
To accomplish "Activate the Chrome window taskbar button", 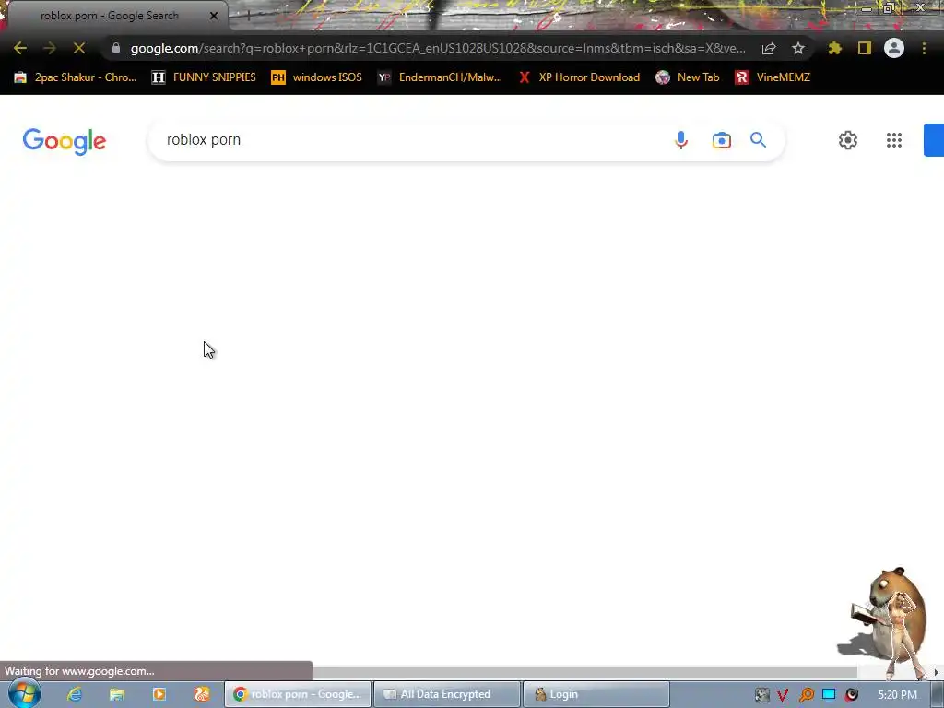I will 298,694.
